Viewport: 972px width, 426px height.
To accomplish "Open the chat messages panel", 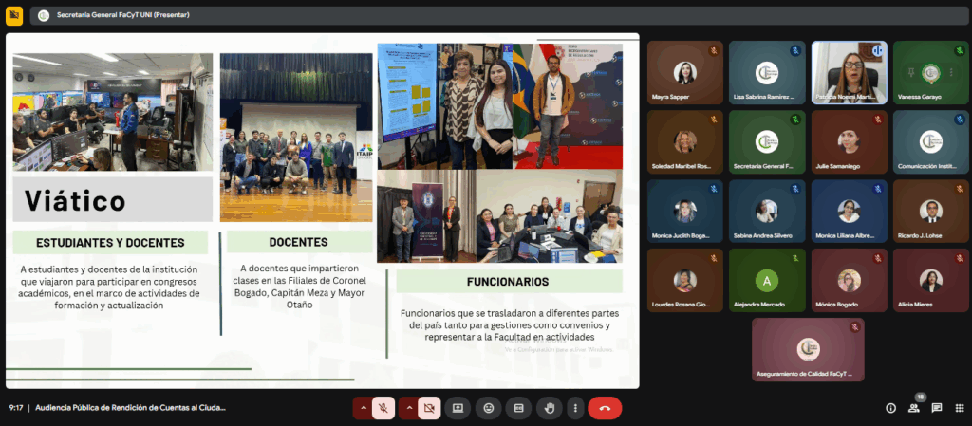I will tap(936, 408).
